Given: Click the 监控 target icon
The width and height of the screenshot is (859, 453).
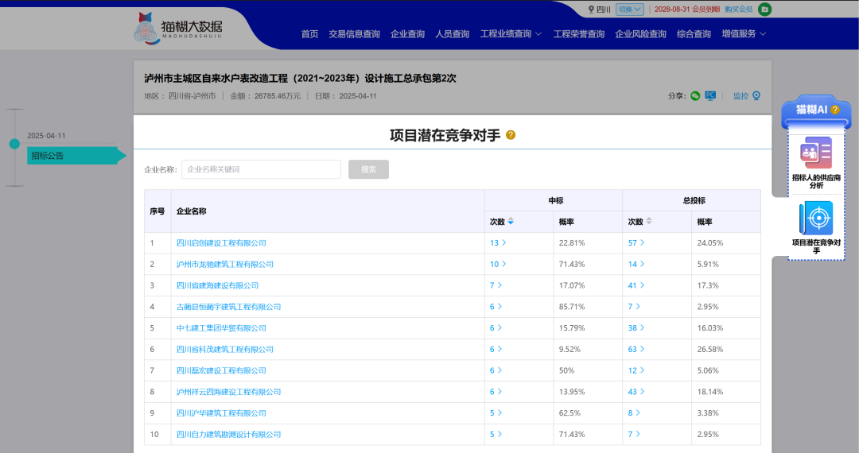Looking at the screenshot, I should click(756, 95).
